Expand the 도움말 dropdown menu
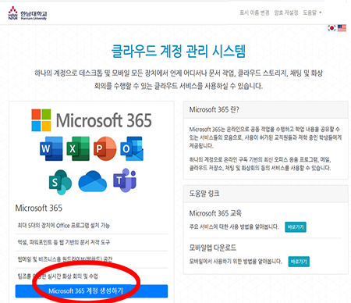 coord(312,12)
